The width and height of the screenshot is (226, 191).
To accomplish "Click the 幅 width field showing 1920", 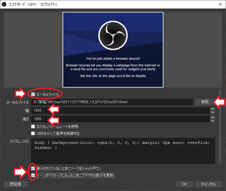I will click(x=120, y=110).
